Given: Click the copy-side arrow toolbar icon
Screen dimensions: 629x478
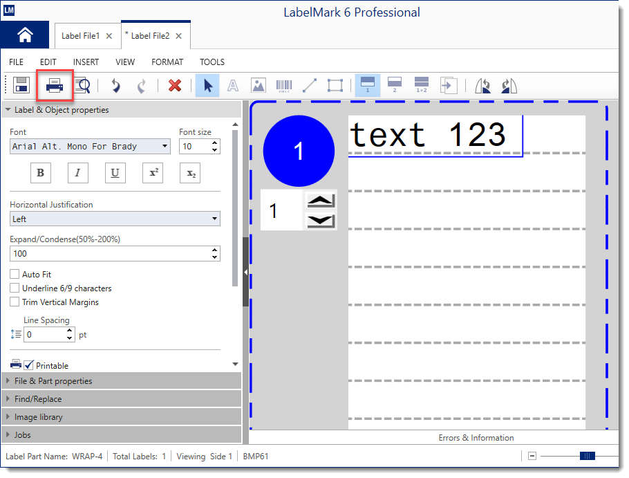Looking at the screenshot, I should point(449,86).
